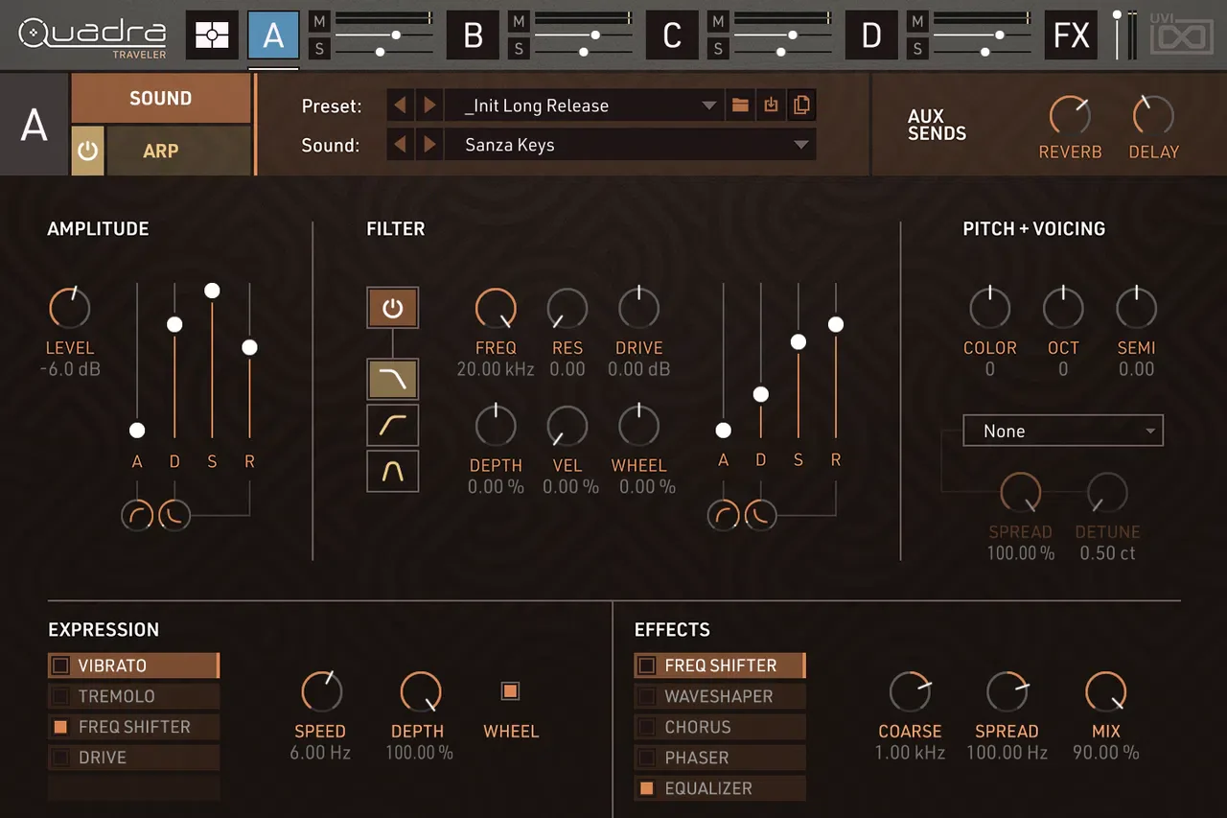Expand the Preset name dropdown
Viewport: 1227px width, 818px height.
point(583,105)
